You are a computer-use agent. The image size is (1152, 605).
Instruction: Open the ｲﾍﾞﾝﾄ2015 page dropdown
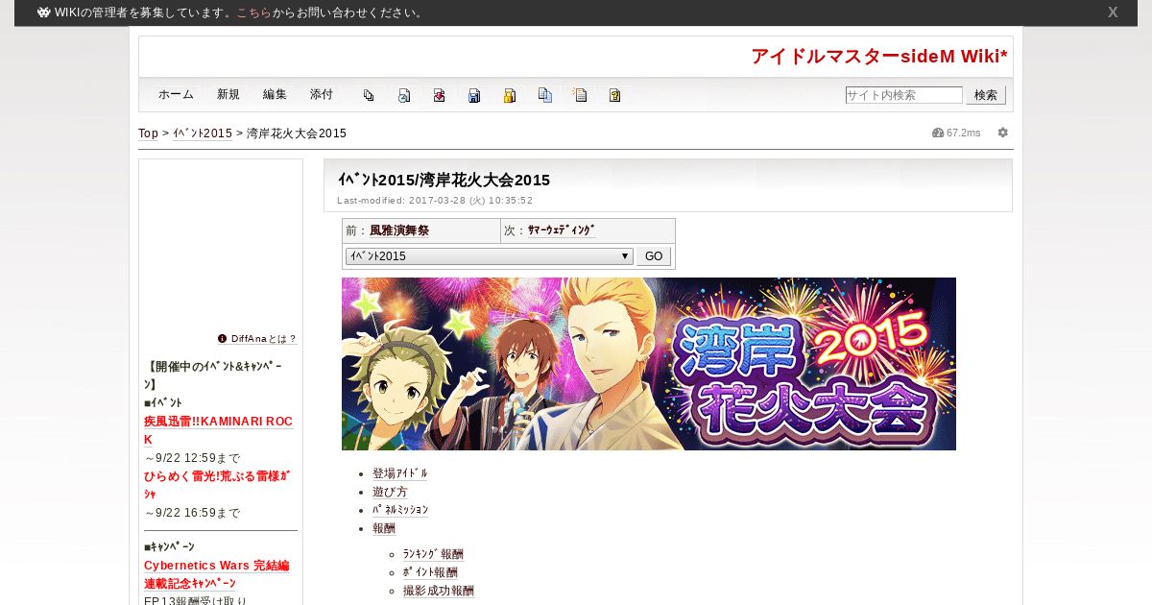[490, 256]
